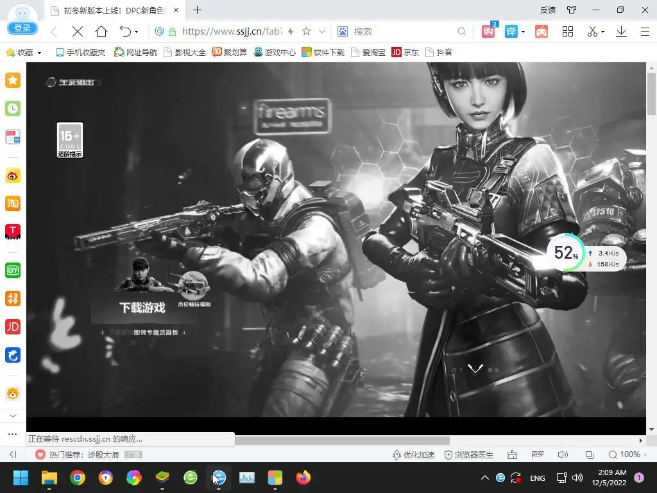The image size is (657, 493).
Task: Click the search magnifier icon
Action: 461,31
